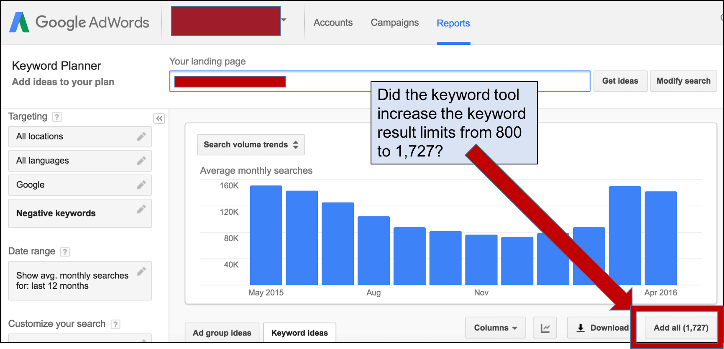Screen dimensions: 724x349
Task: Click the Google AdWords logo
Action: (79, 22)
